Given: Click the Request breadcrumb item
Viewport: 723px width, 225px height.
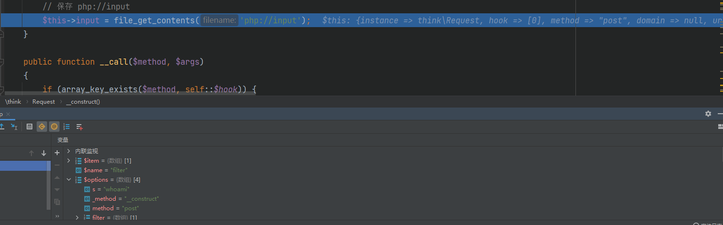Looking at the screenshot, I should [43, 102].
